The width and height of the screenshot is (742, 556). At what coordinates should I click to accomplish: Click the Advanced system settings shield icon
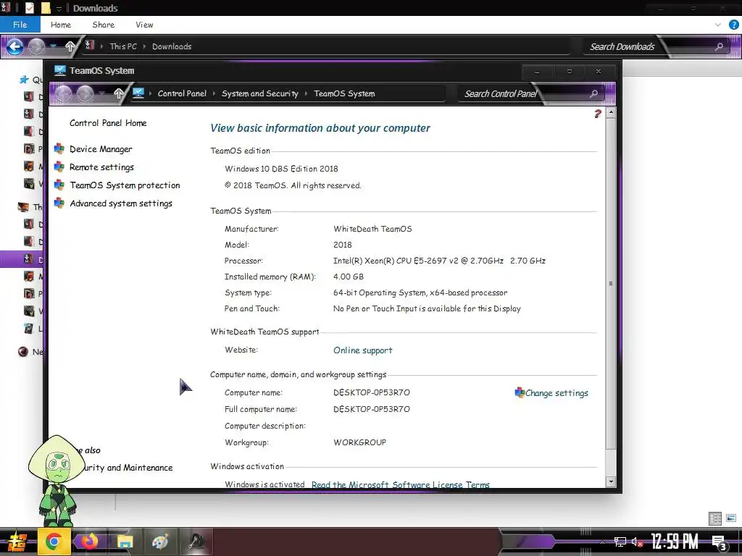click(x=59, y=203)
